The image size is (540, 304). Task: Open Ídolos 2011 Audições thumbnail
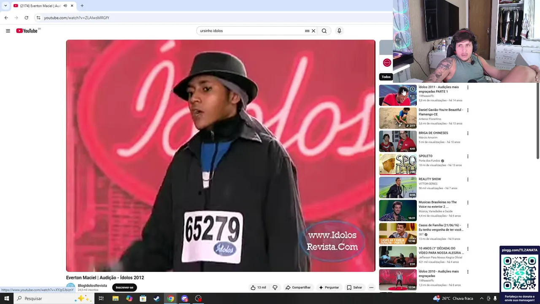398,95
